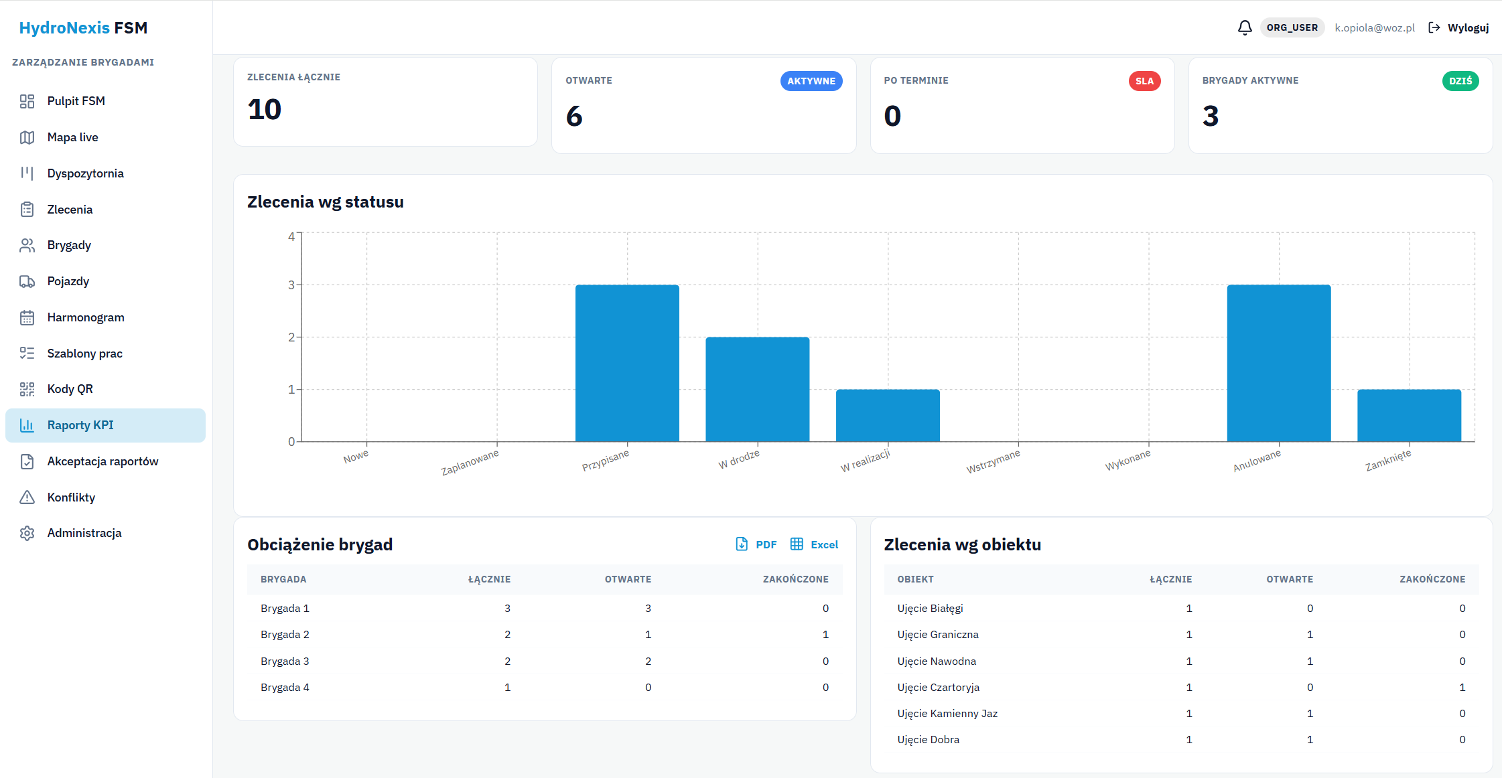The width and height of the screenshot is (1502, 778).
Task: Open Mapa live map icon
Action: click(27, 137)
